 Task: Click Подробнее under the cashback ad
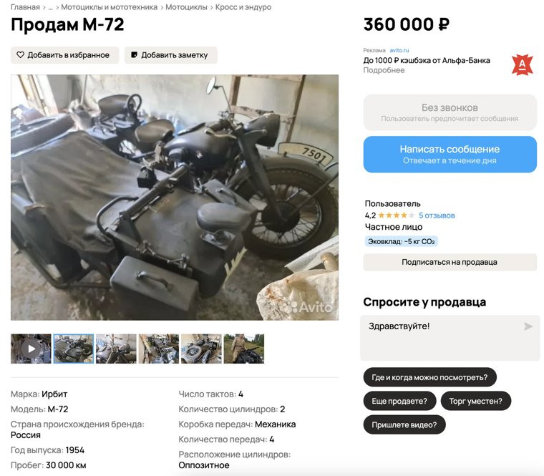384,70
